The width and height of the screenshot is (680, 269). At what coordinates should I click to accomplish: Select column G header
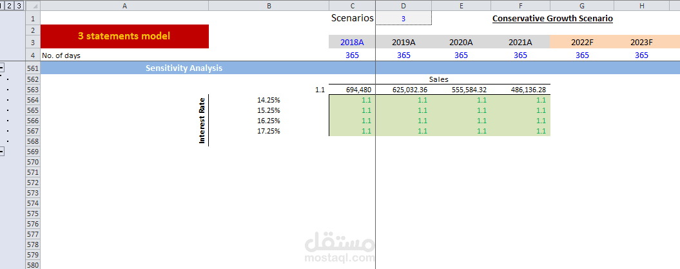pyautogui.click(x=582, y=6)
